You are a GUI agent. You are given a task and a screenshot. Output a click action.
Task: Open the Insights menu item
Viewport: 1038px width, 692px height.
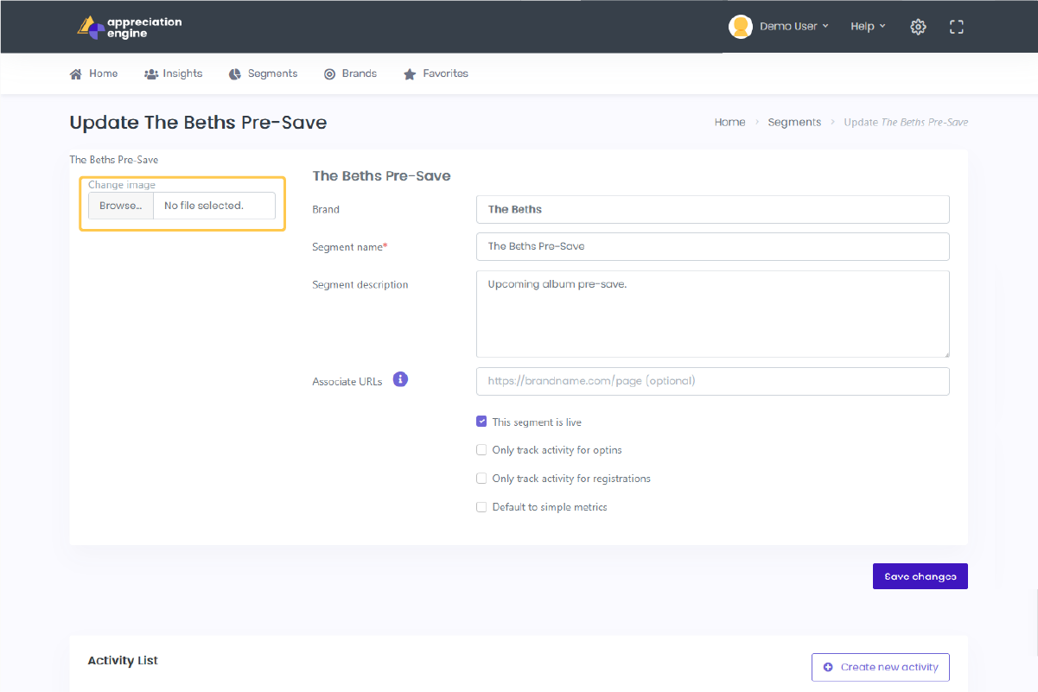pyautogui.click(x=174, y=74)
